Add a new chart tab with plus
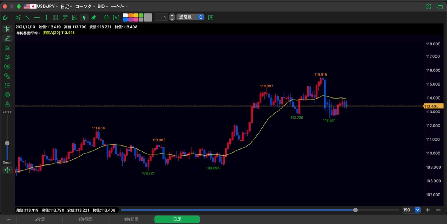Screen dimensions: 447x224 [9, 220]
